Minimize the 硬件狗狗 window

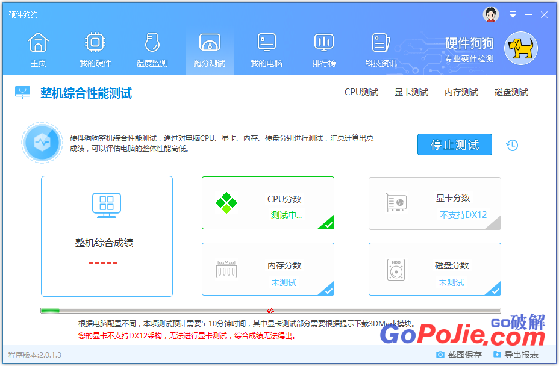coord(529,14)
